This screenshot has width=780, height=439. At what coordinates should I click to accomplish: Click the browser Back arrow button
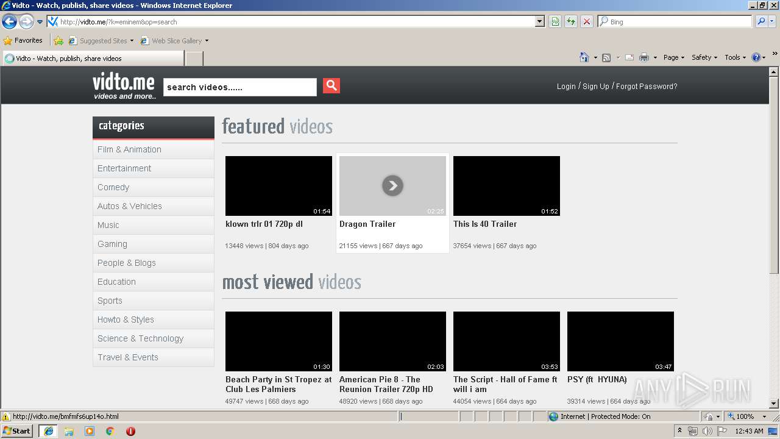pos(9,22)
